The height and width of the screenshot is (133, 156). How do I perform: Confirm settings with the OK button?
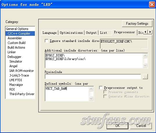[x=117, y=126]
